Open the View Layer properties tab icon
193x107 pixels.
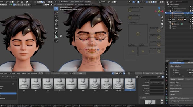coord(167,75)
